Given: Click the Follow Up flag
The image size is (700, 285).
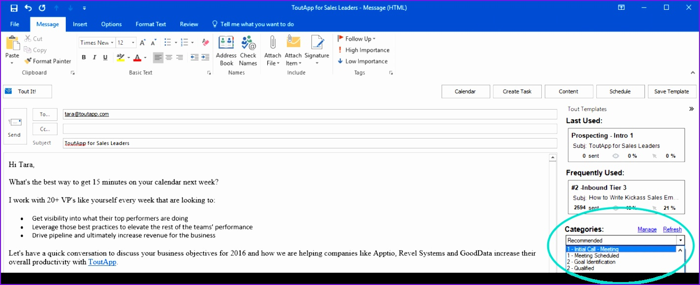Looking at the screenshot, I should click(357, 38).
